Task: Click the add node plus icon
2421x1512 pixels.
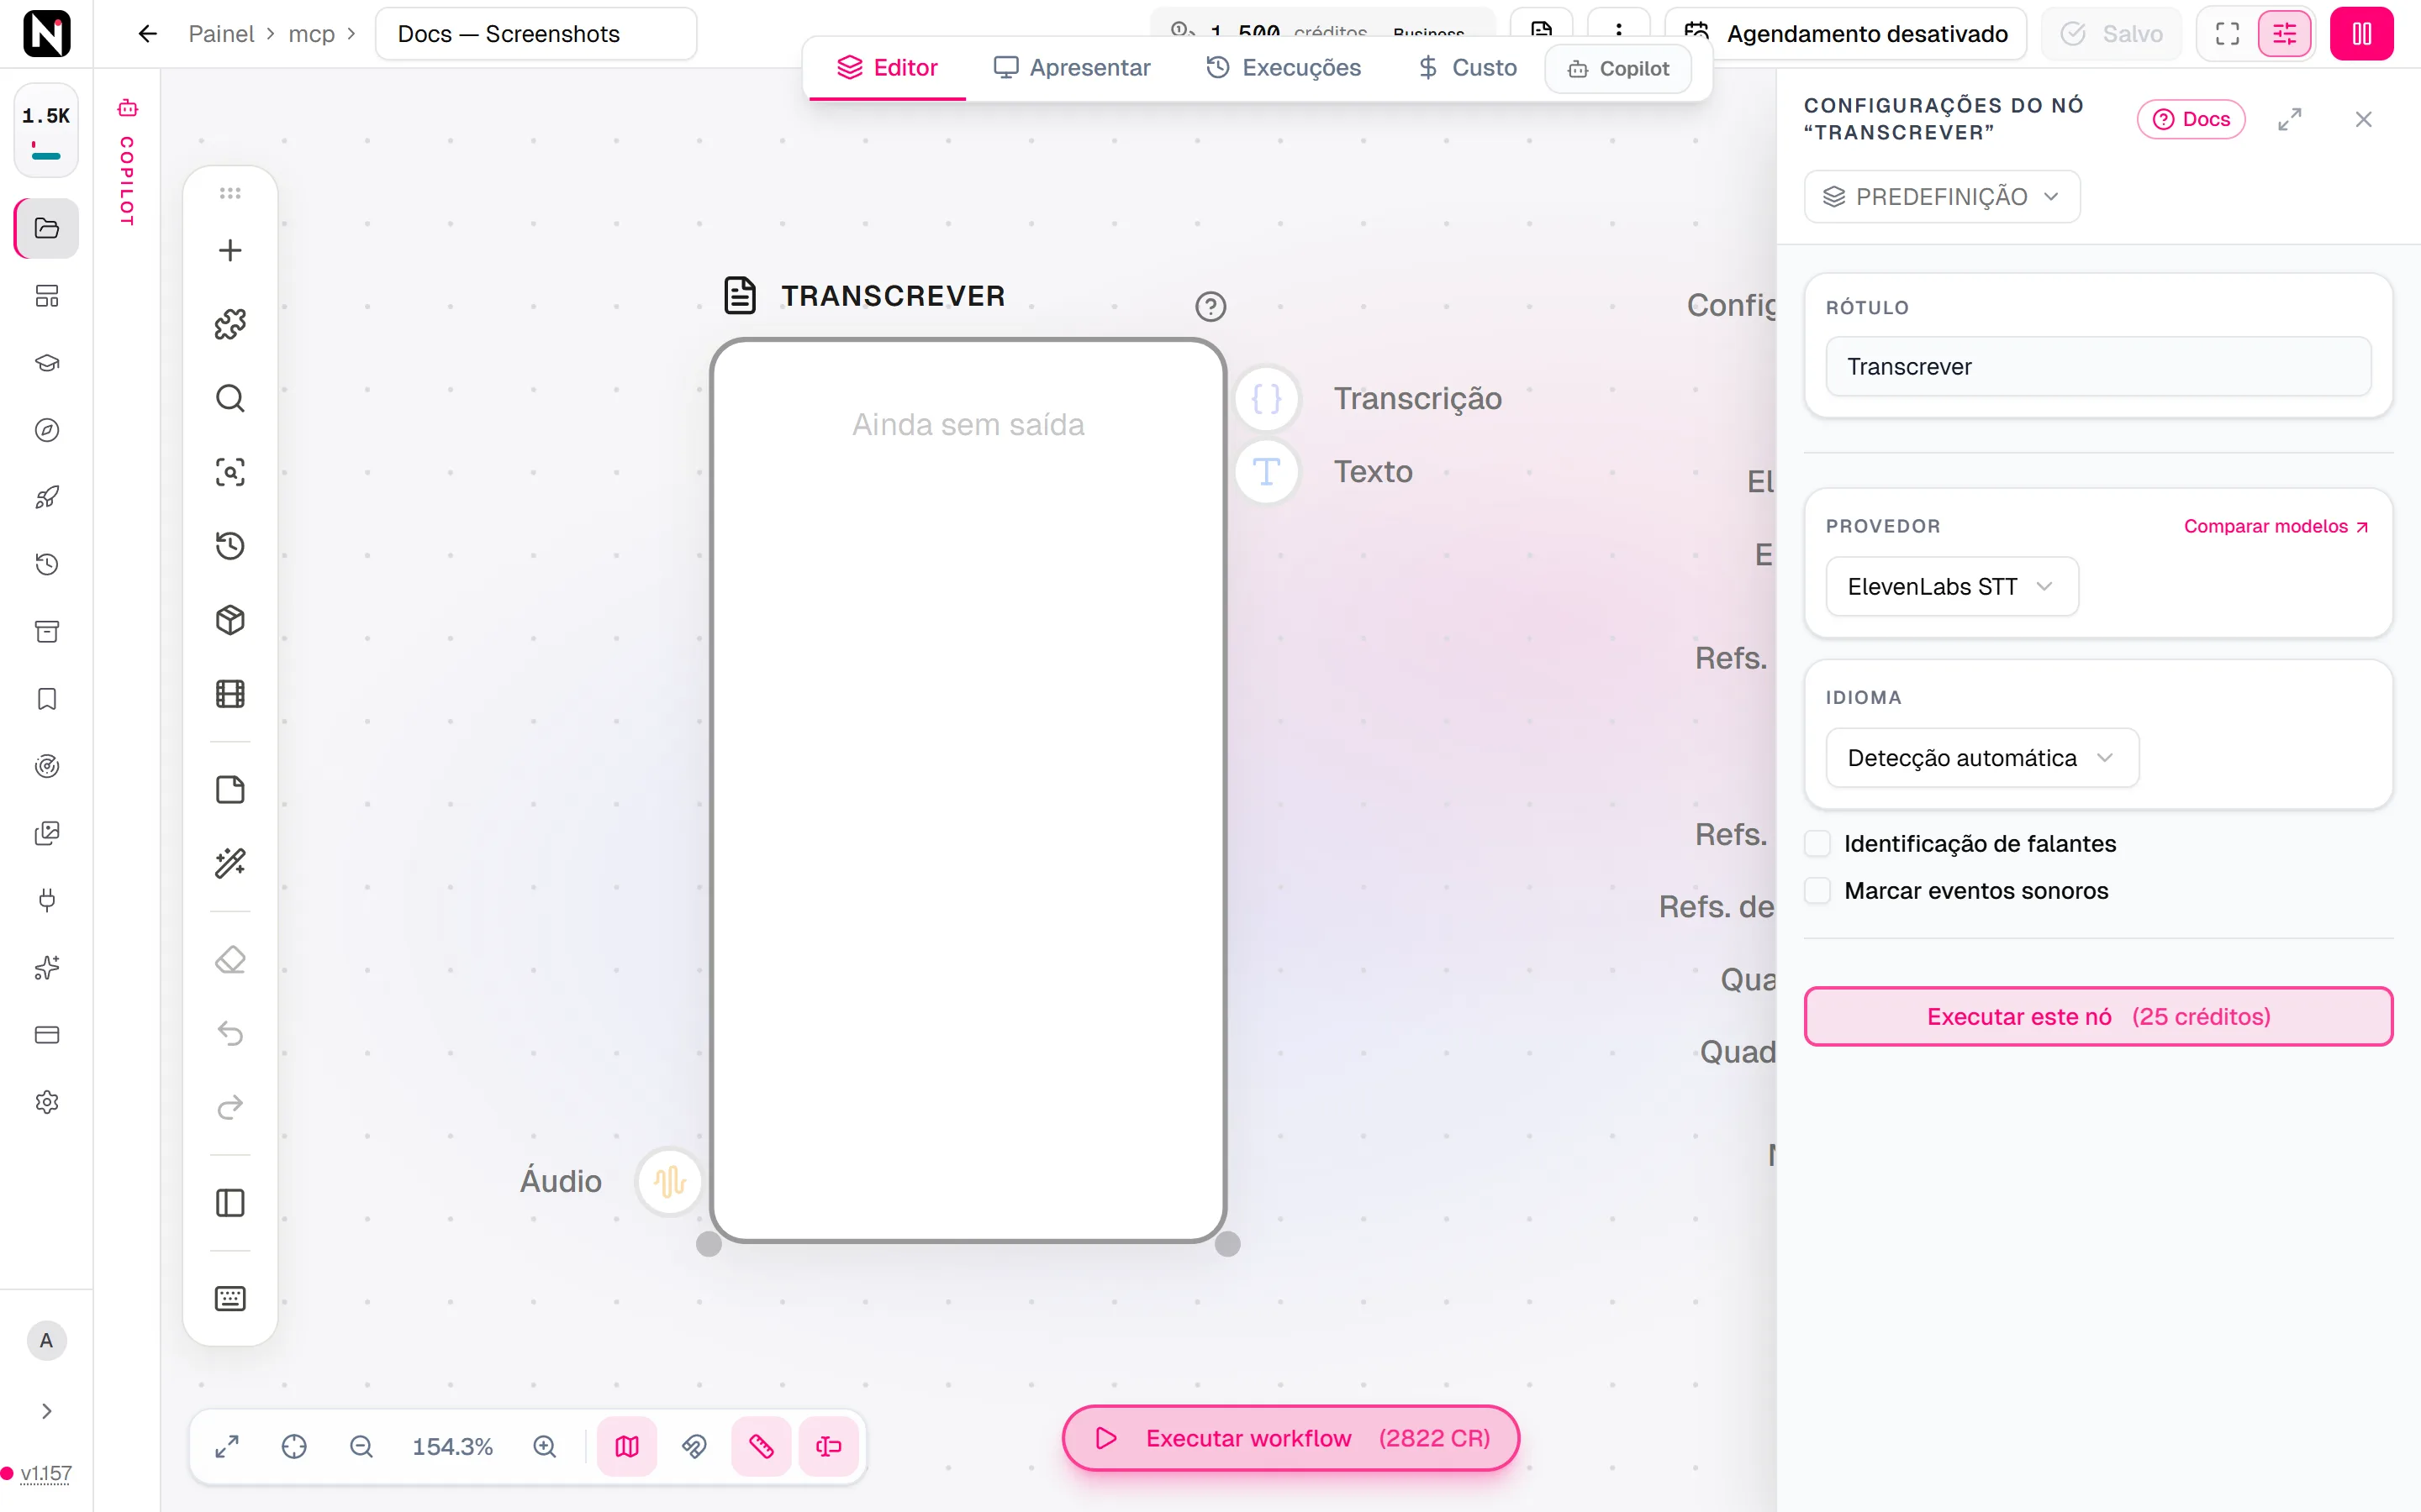Action: pos(230,250)
